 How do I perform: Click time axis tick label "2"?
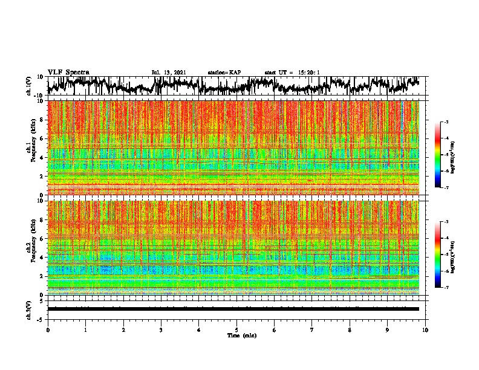click(123, 330)
